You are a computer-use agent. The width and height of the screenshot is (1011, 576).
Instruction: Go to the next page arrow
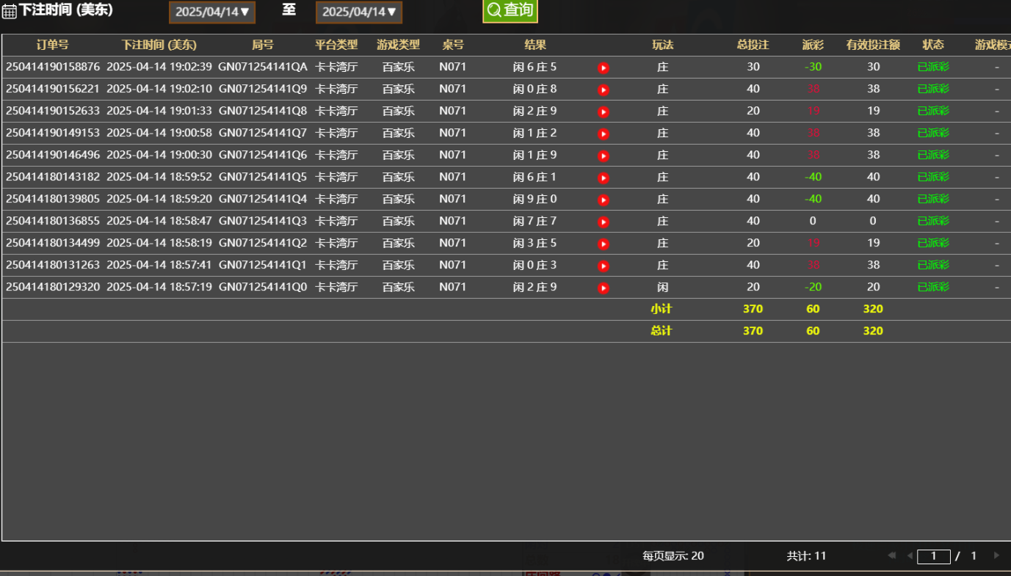(996, 555)
